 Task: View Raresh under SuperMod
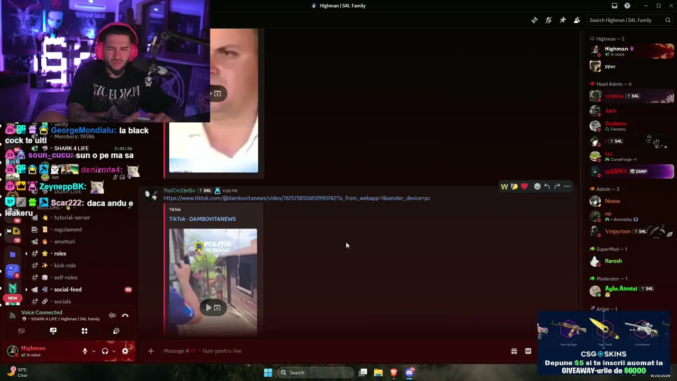tap(632, 261)
